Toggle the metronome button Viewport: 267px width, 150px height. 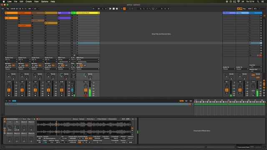point(30,9)
